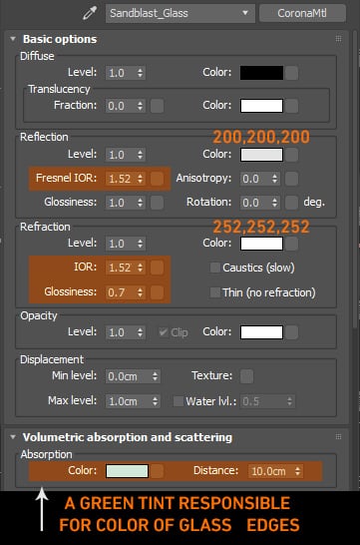
Task: Open the Reflection color swatch
Action: (x=261, y=155)
